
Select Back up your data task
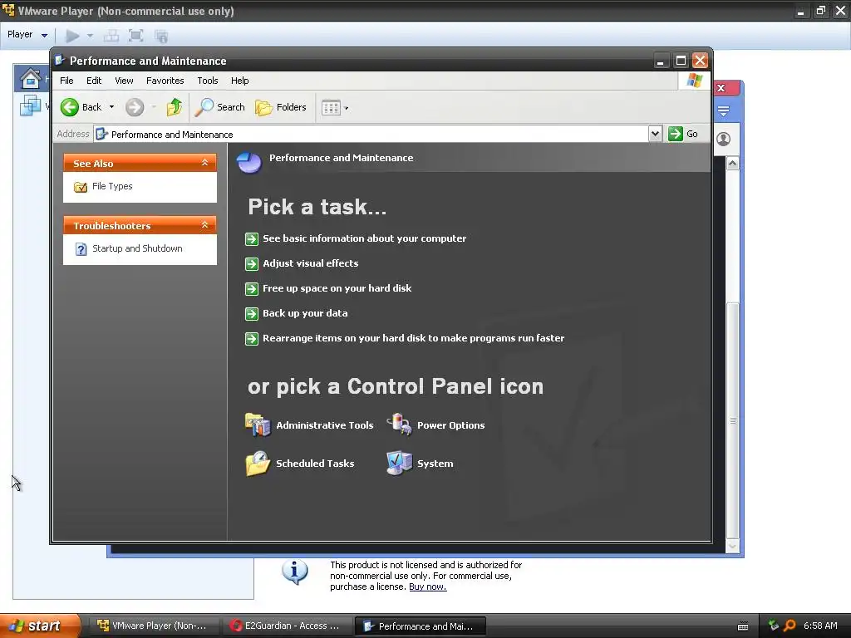(x=305, y=313)
